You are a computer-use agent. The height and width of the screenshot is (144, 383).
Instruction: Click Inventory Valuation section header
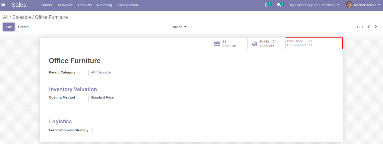point(73,89)
